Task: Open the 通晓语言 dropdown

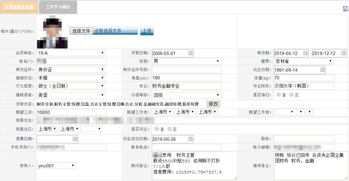Action: 71,95
